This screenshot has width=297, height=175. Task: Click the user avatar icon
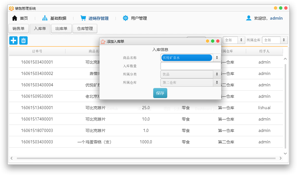click(248, 18)
